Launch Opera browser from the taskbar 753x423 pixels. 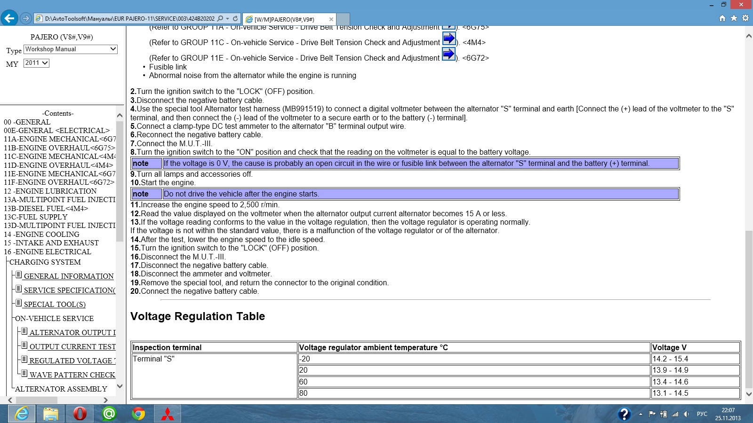(x=80, y=414)
